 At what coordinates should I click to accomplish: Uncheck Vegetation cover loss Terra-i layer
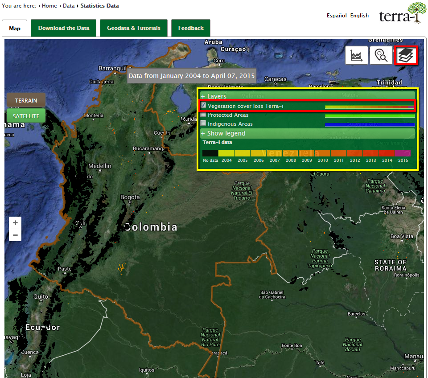point(203,105)
